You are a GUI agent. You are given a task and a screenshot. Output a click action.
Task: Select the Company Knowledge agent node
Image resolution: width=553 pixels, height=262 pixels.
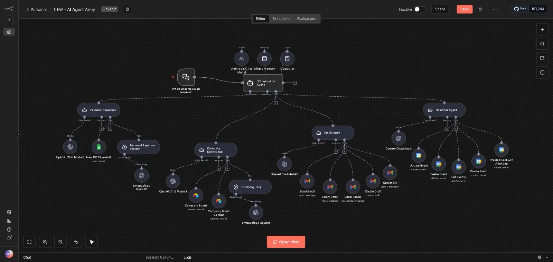coord(216,150)
